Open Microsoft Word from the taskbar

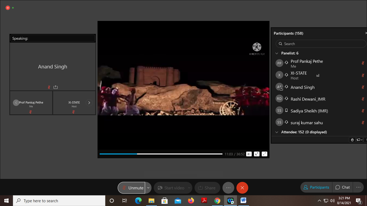(x=244, y=201)
